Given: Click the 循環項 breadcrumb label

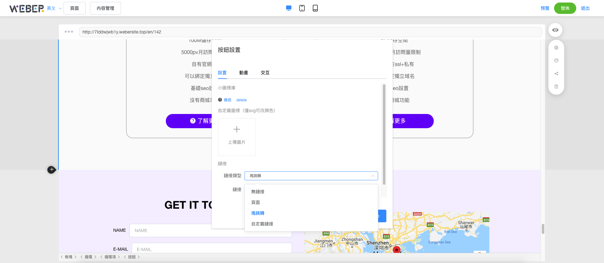Looking at the screenshot, I should tap(110, 257).
